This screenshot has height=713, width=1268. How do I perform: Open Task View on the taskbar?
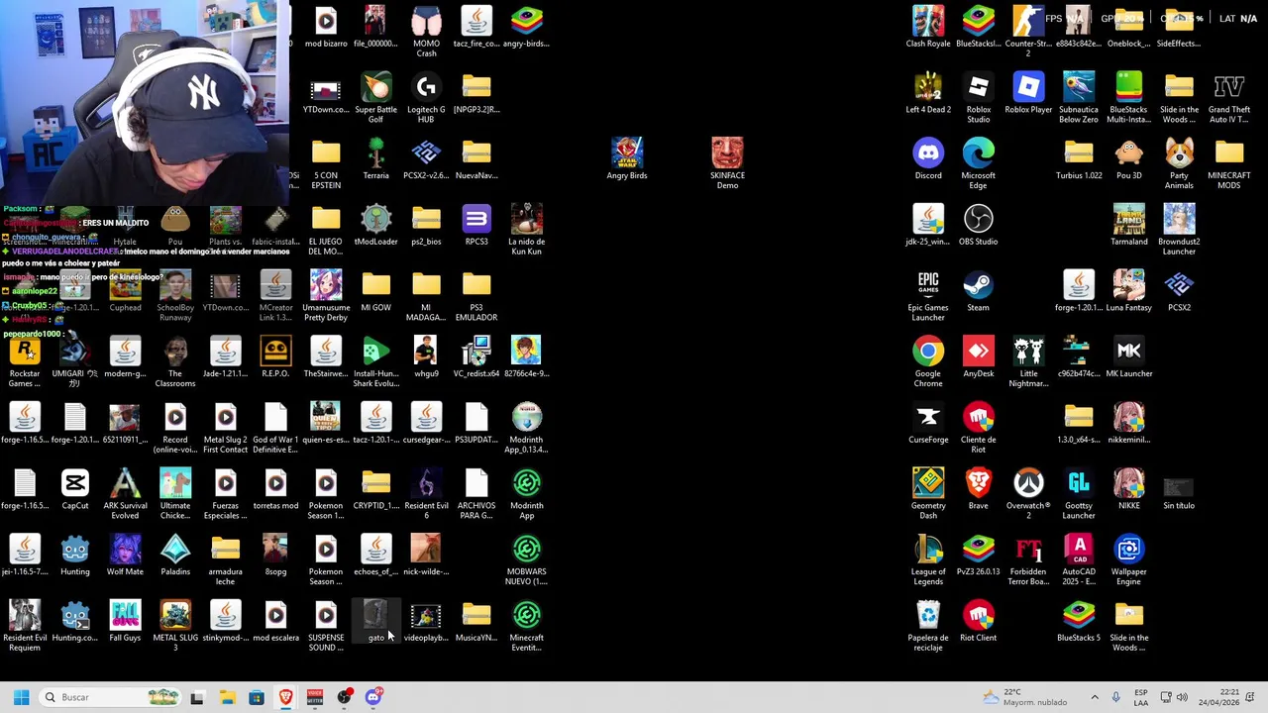(197, 697)
